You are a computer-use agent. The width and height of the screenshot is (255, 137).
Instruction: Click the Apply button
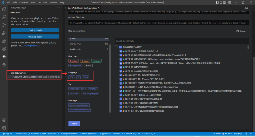coord(74,124)
